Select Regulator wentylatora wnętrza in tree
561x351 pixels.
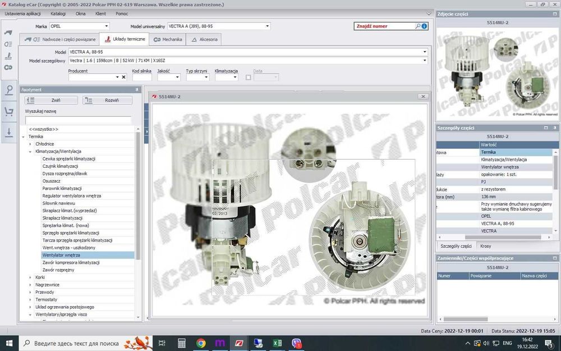(x=72, y=196)
